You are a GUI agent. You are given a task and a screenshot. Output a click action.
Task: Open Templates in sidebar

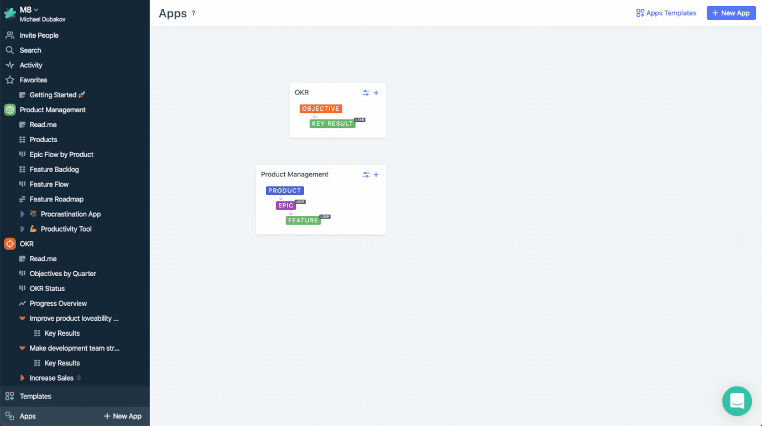[x=35, y=396]
